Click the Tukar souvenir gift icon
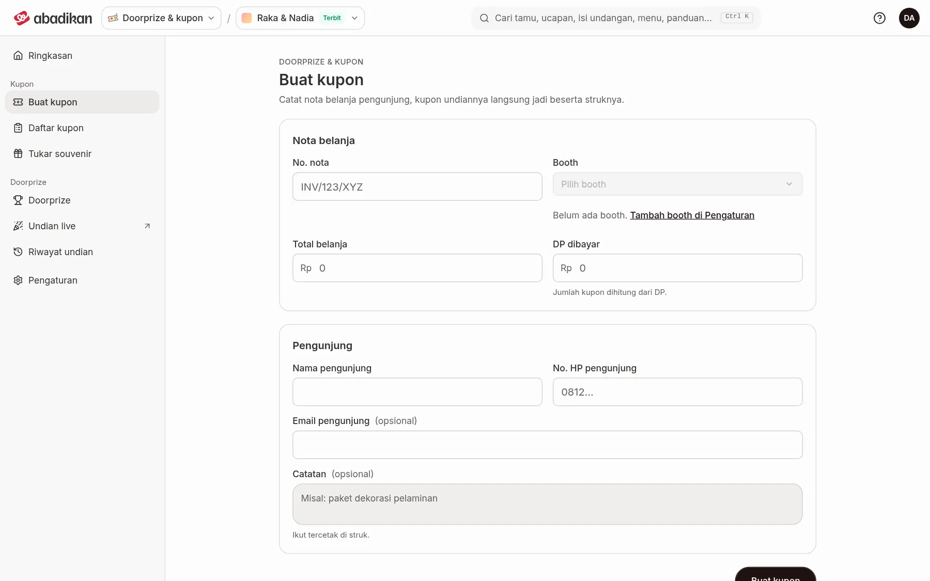Image resolution: width=930 pixels, height=581 pixels. point(18,153)
